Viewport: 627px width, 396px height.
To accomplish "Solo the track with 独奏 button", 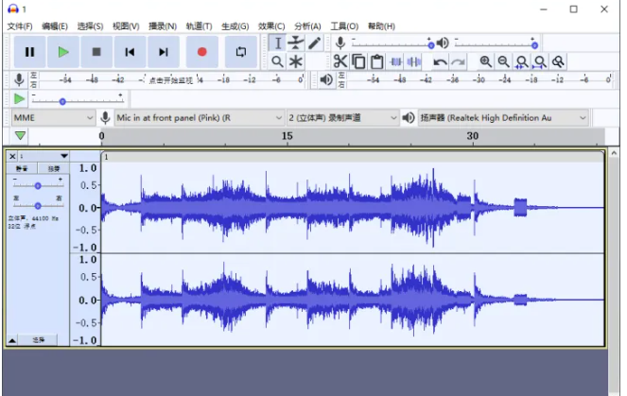I will pos(53,168).
